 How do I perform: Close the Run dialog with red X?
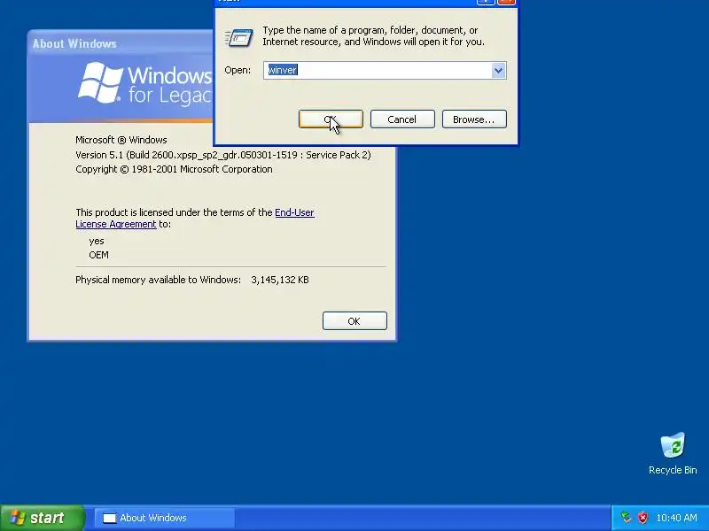(x=506, y=2)
